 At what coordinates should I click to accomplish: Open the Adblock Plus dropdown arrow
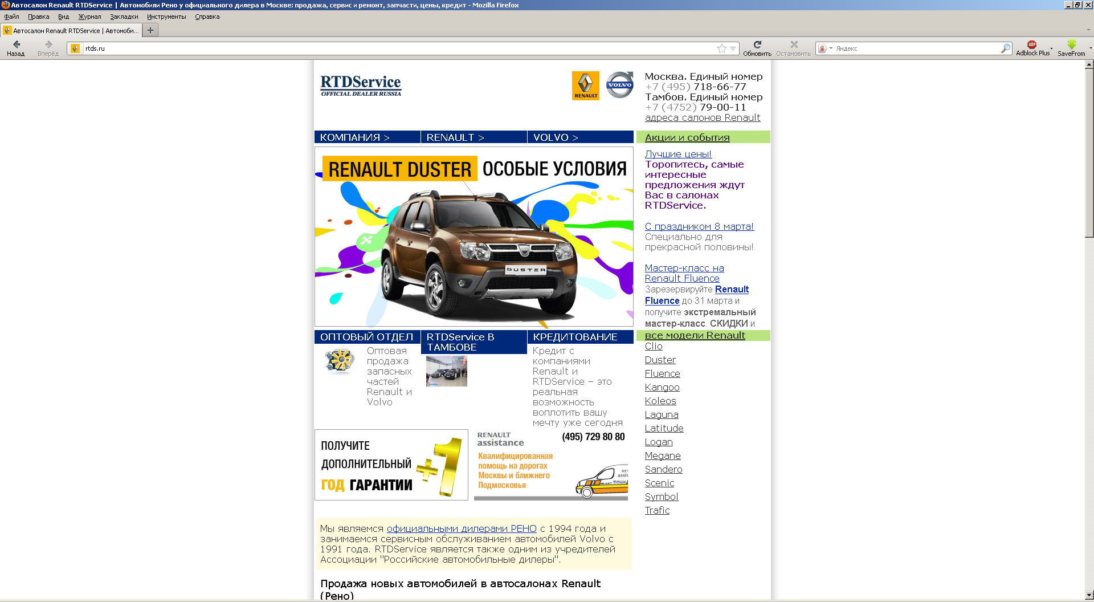pyautogui.click(x=1051, y=48)
